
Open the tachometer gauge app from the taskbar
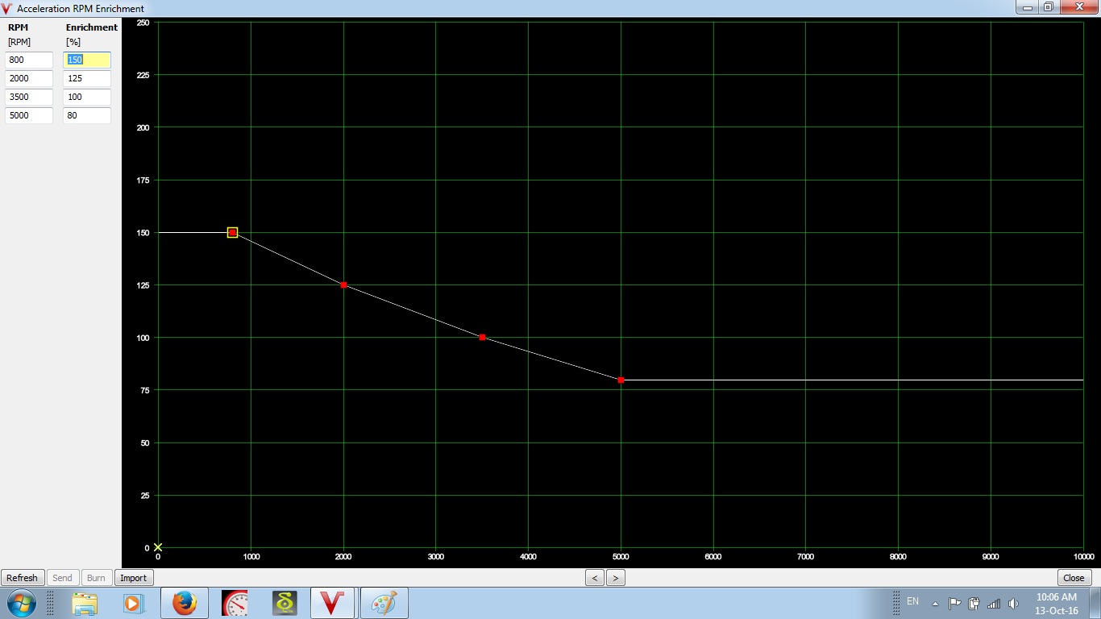pyautogui.click(x=235, y=602)
